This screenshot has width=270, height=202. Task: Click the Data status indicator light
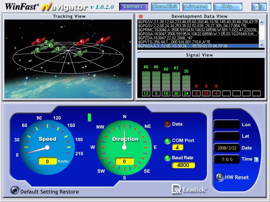point(167,124)
